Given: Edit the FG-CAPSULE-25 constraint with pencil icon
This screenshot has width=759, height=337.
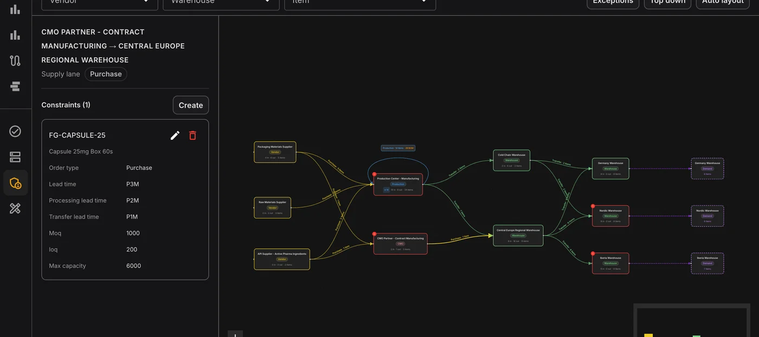Looking at the screenshot, I should click(175, 135).
